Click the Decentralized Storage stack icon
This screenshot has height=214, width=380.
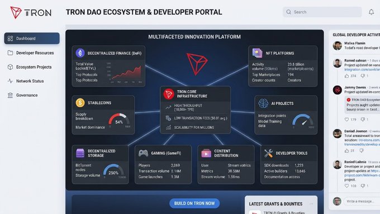[x=80, y=153]
